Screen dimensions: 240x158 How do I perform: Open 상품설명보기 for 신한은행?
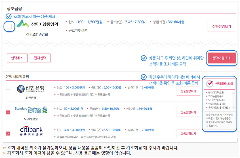[188, 91]
